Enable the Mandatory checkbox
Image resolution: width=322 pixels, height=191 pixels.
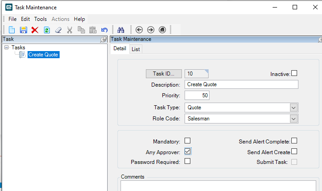(187, 141)
